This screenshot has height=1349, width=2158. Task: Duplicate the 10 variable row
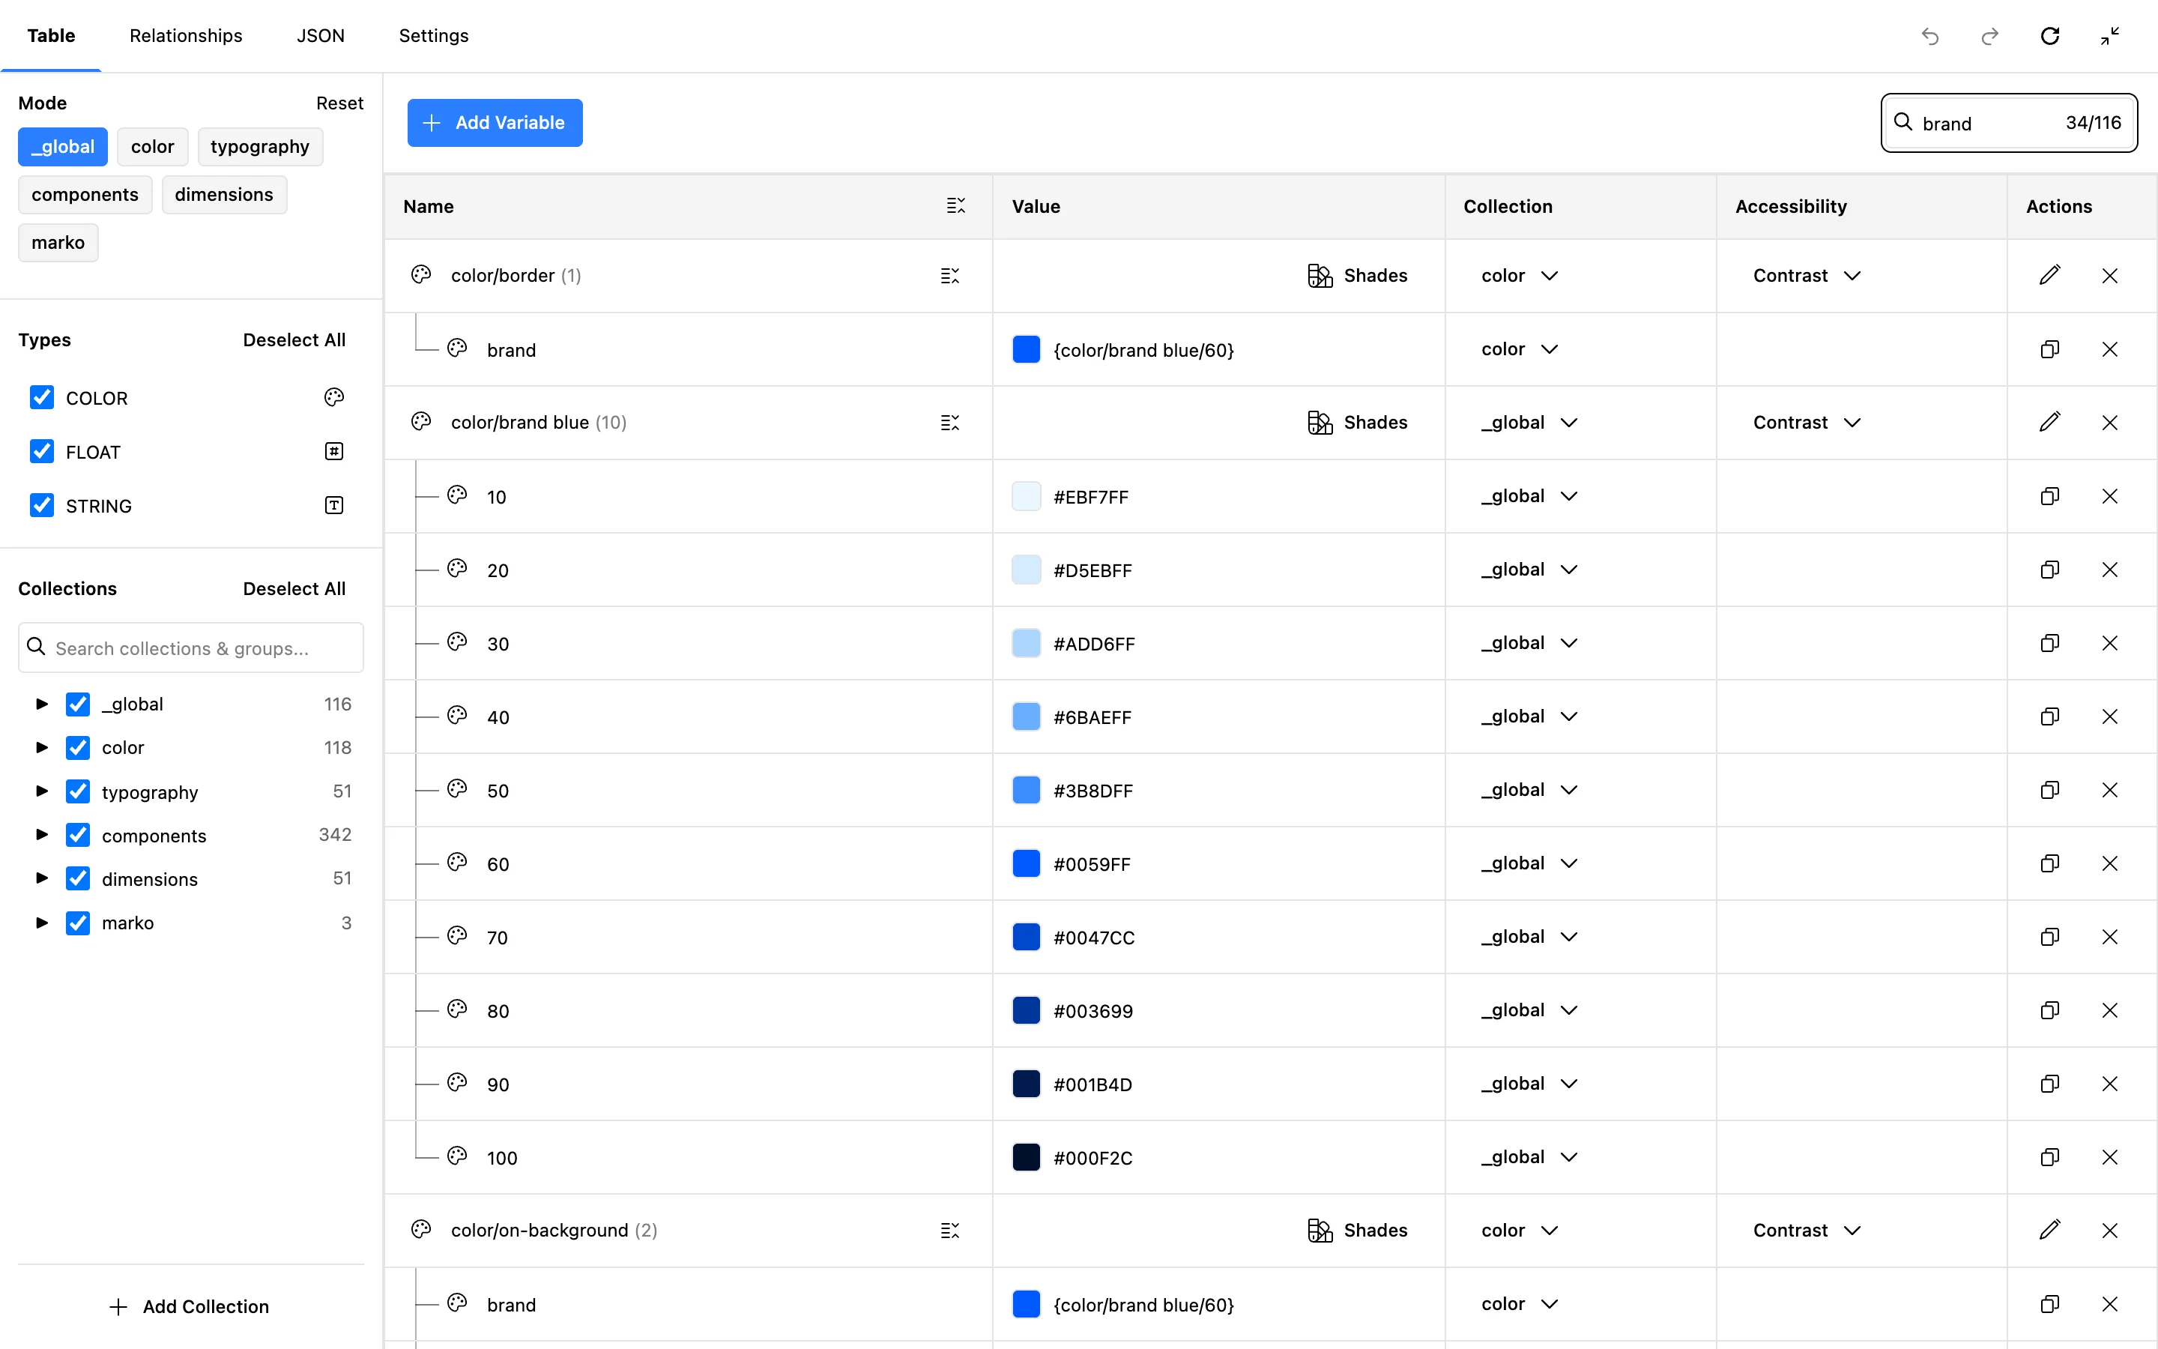(x=2049, y=496)
